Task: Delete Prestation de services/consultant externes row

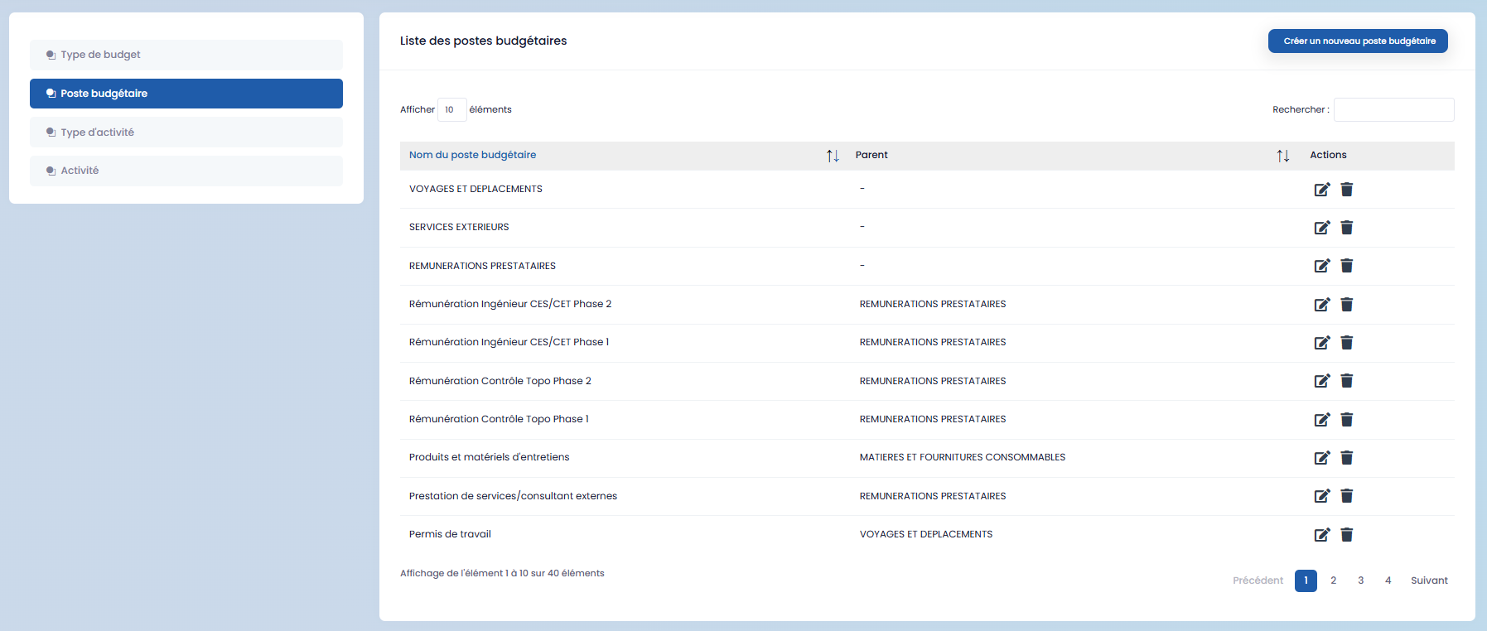Action: click(1347, 496)
